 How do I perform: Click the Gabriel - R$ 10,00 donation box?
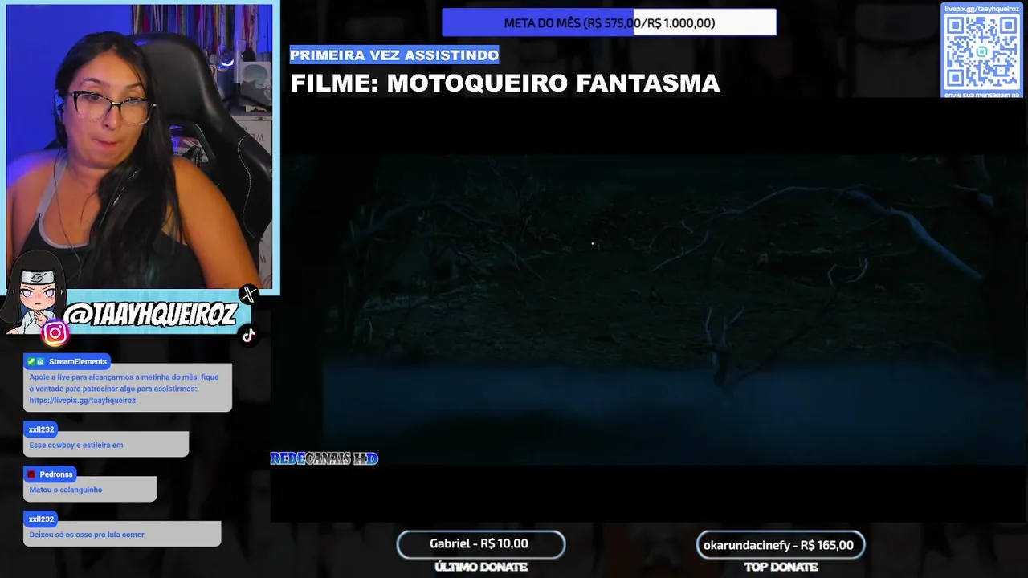(x=480, y=544)
